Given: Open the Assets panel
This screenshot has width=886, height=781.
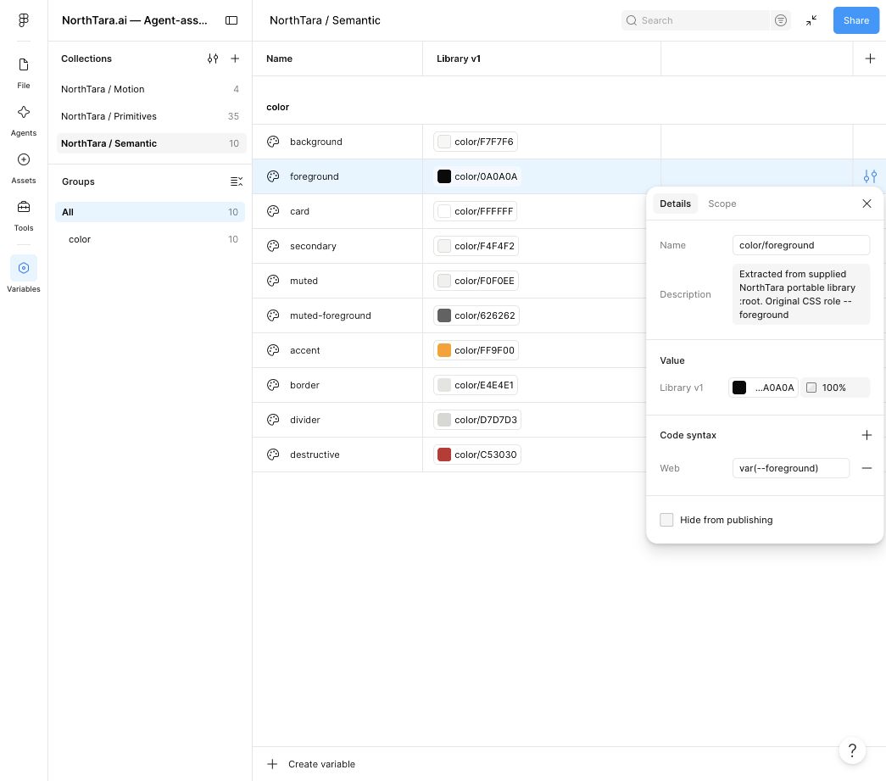Looking at the screenshot, I should pos(23,168).
